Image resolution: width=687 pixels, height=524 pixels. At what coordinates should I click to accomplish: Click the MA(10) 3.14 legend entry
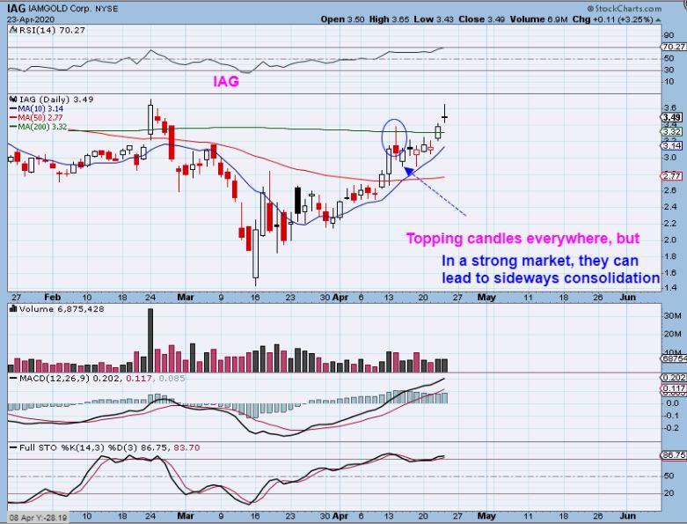click(x=36, y=108)
